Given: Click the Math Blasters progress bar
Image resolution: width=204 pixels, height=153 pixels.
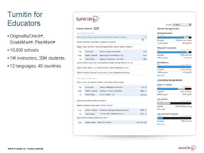Looking at the screenshot, I should click(174, 67).
